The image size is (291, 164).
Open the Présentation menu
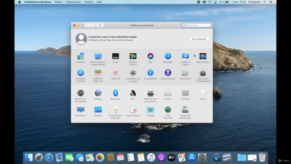pyautogui.click(x=73, y=2)
